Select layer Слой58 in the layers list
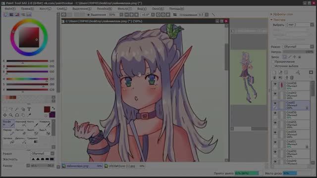Viewport: 317px width, 178px height. (291, 86)
